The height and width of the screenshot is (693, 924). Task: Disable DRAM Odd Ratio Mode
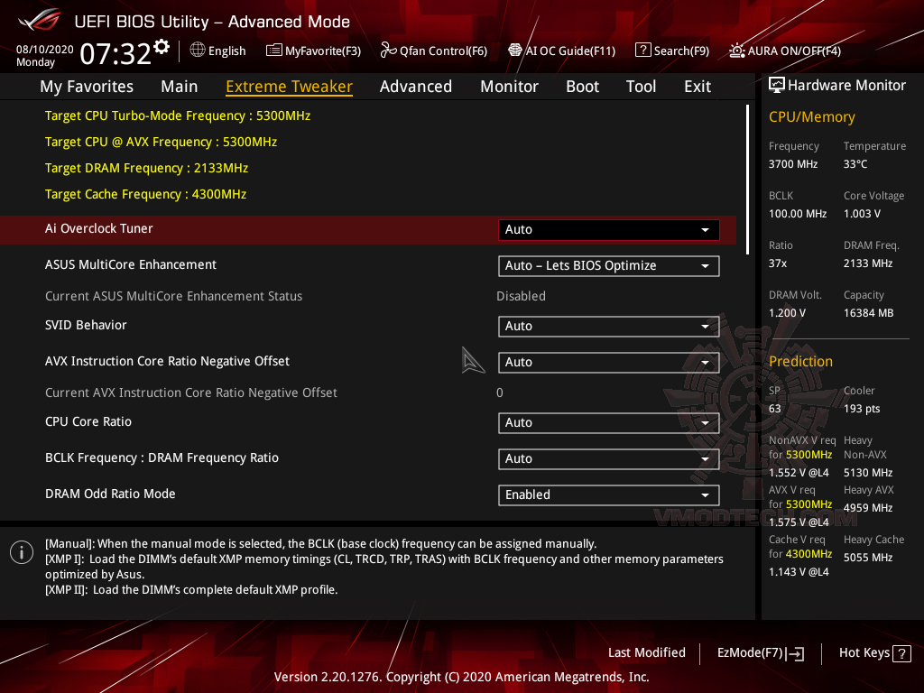[608, 494]
